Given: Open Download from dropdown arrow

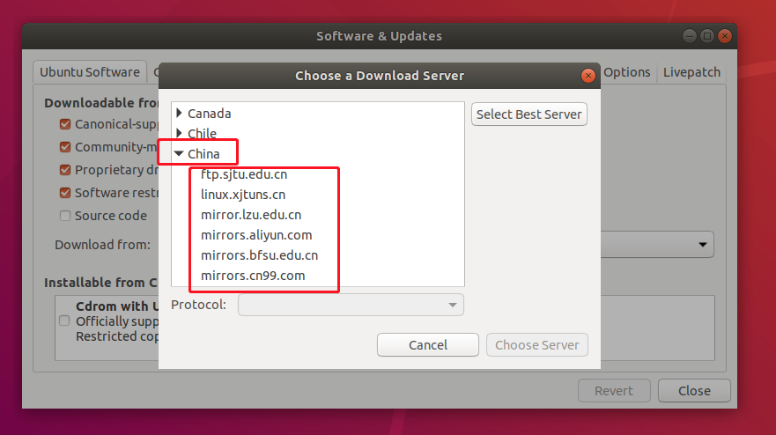Looking at the screenshot, I should coord(702,245).
